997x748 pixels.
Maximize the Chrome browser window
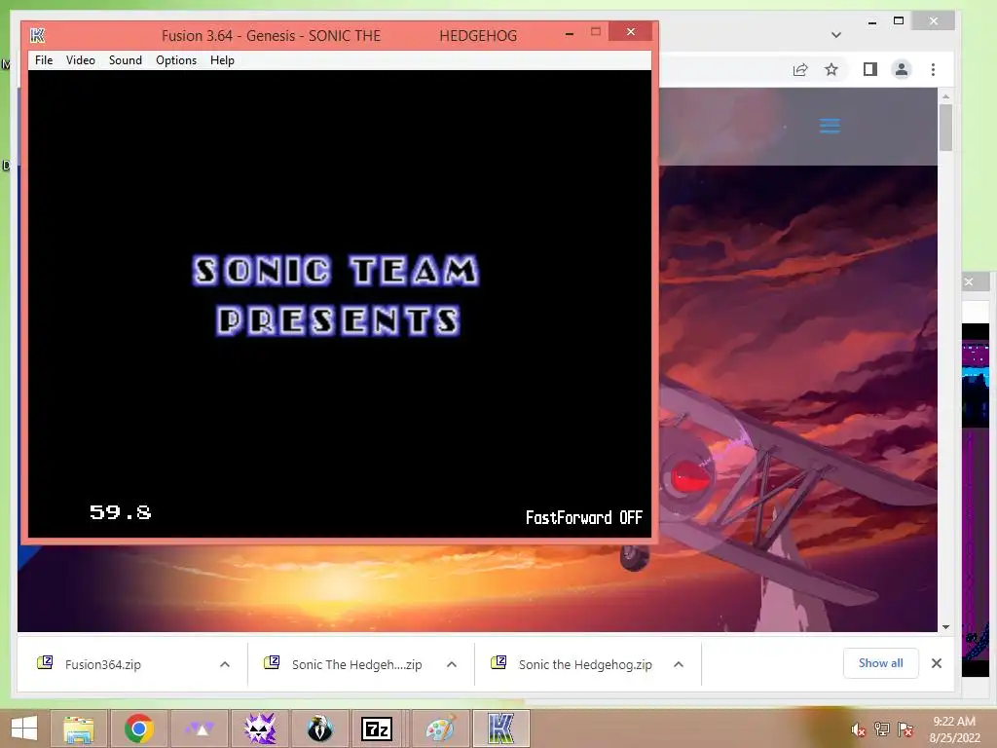click(x=899, y=21)
